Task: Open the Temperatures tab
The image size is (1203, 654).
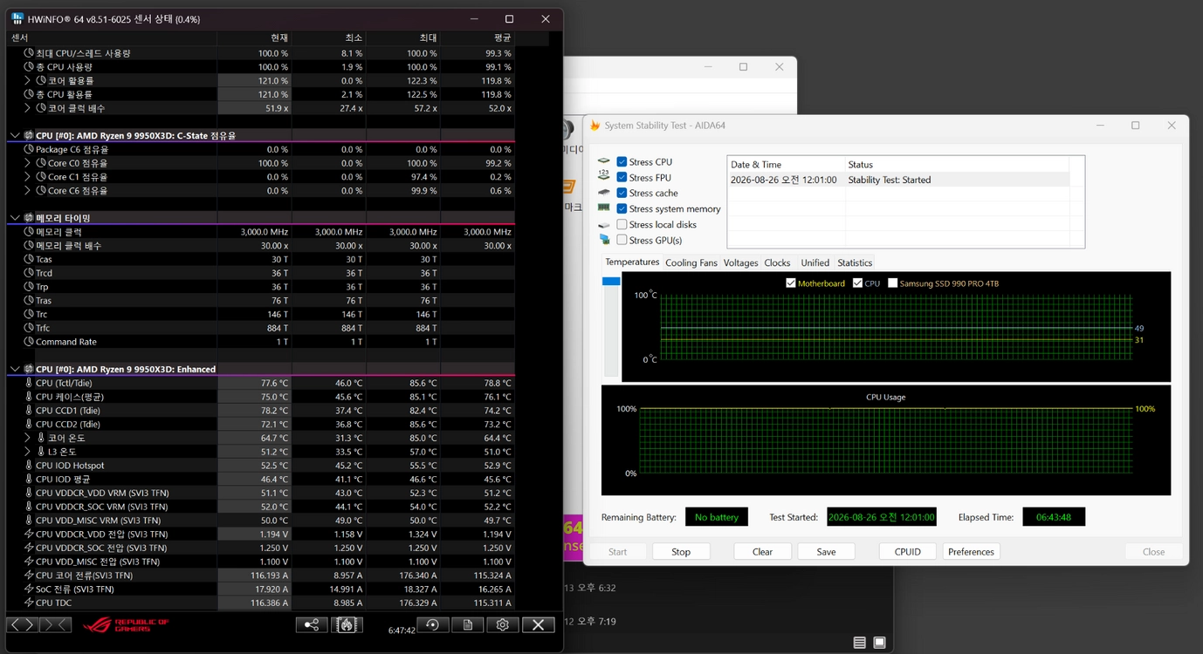Action: coord(632,262)
